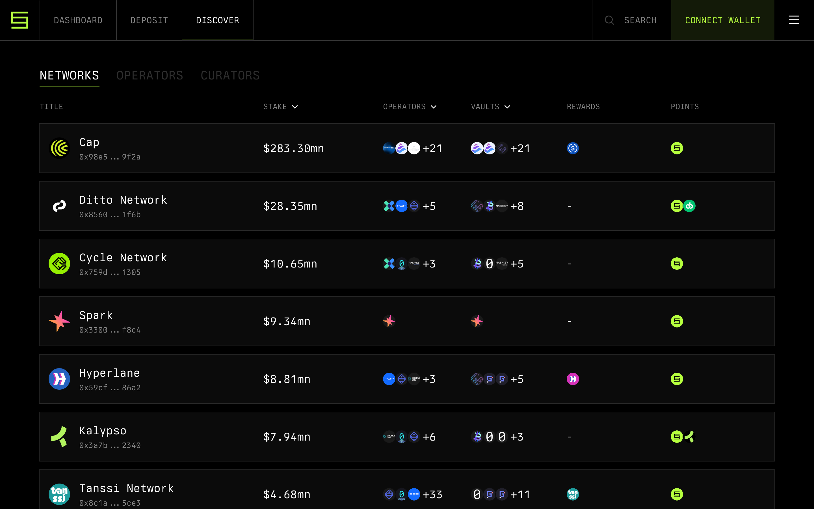Open the DEPOSIT nav item
Image resolution: width=814 pixels, height=509 pixels.
point(149,20)
